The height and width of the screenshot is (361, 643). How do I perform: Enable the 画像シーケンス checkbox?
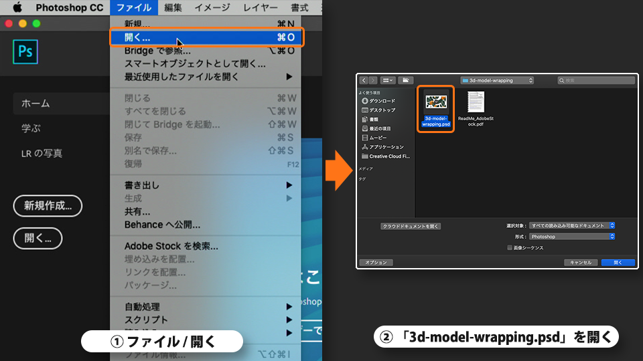pos(510,247)
